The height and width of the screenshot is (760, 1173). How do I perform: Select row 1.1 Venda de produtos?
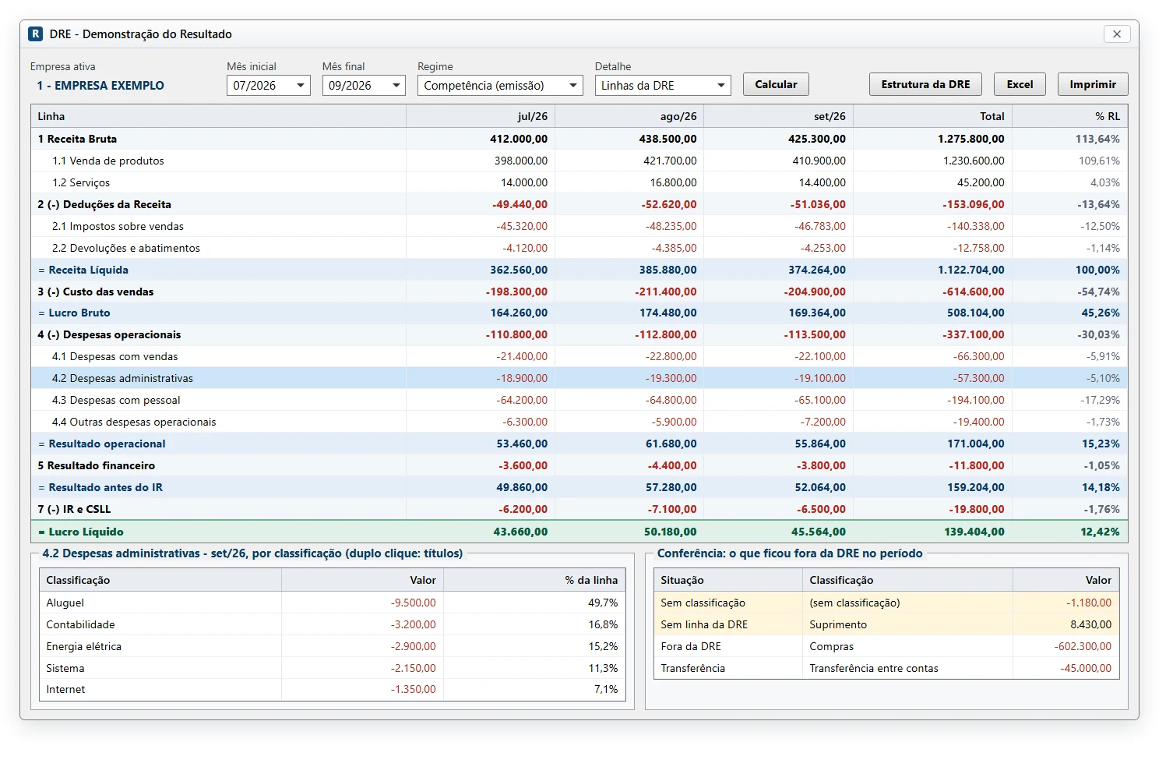[x=579, y=161]
